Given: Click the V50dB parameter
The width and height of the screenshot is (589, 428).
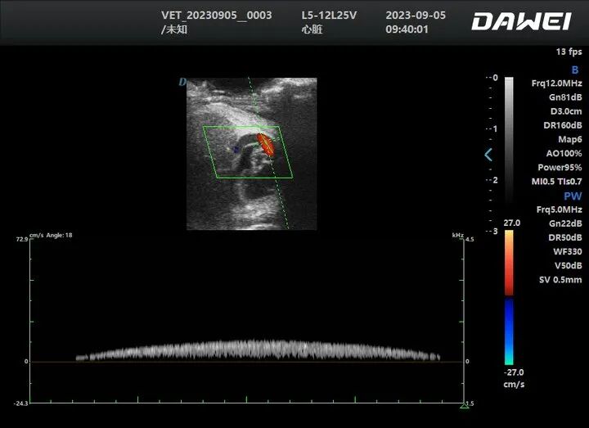Looking at the screenshot, I should 569,266.
